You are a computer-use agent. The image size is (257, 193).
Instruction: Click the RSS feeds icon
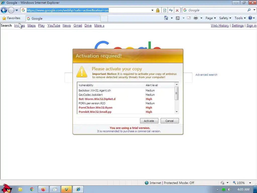[x=178, y=18]
